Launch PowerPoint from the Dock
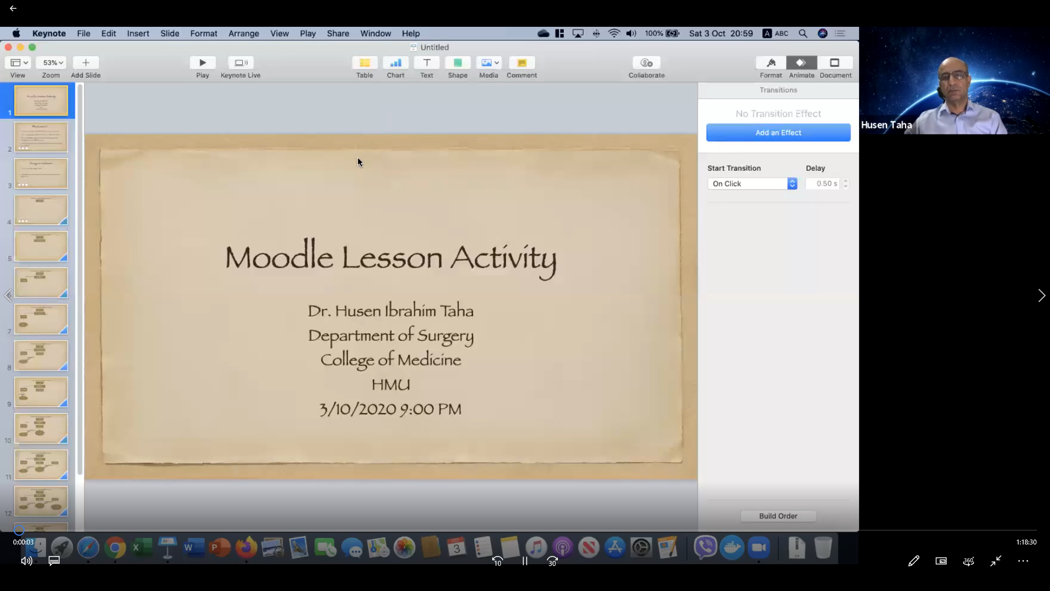The height and width of the screenshot is (591, 1050). click(220, 547)
